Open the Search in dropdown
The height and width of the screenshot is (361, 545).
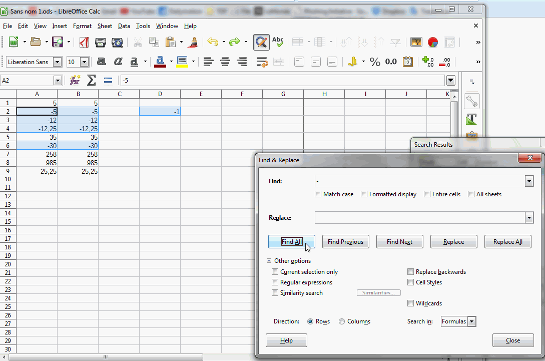471,321
